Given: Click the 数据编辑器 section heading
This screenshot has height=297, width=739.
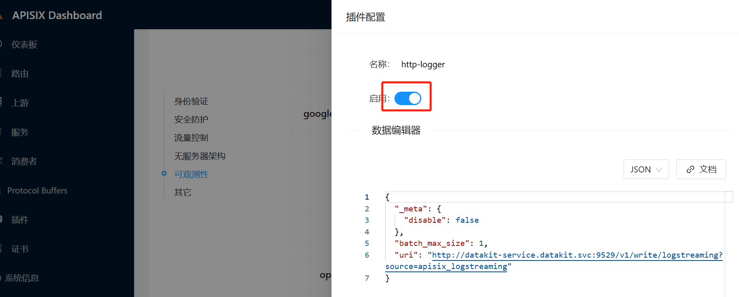Looking at the screenshot, I should coord(396,130).
